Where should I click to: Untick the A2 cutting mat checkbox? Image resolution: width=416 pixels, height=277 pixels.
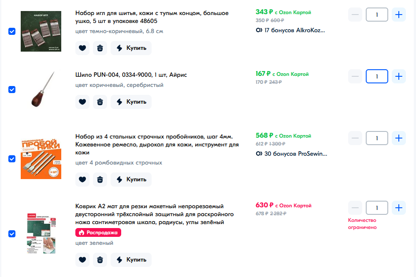[12, 234]
